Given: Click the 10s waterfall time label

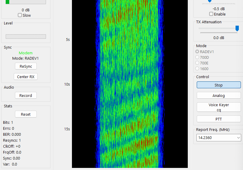Looking at the screenshot, I should 67,84.
